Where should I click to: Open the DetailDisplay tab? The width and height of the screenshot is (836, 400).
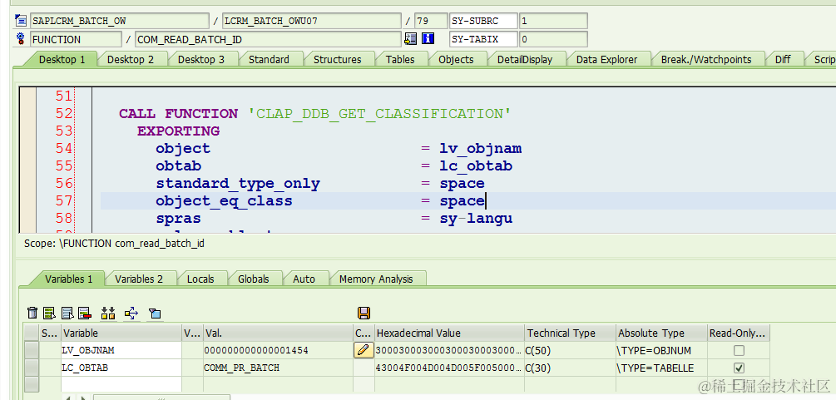click(x=525, y=59)
